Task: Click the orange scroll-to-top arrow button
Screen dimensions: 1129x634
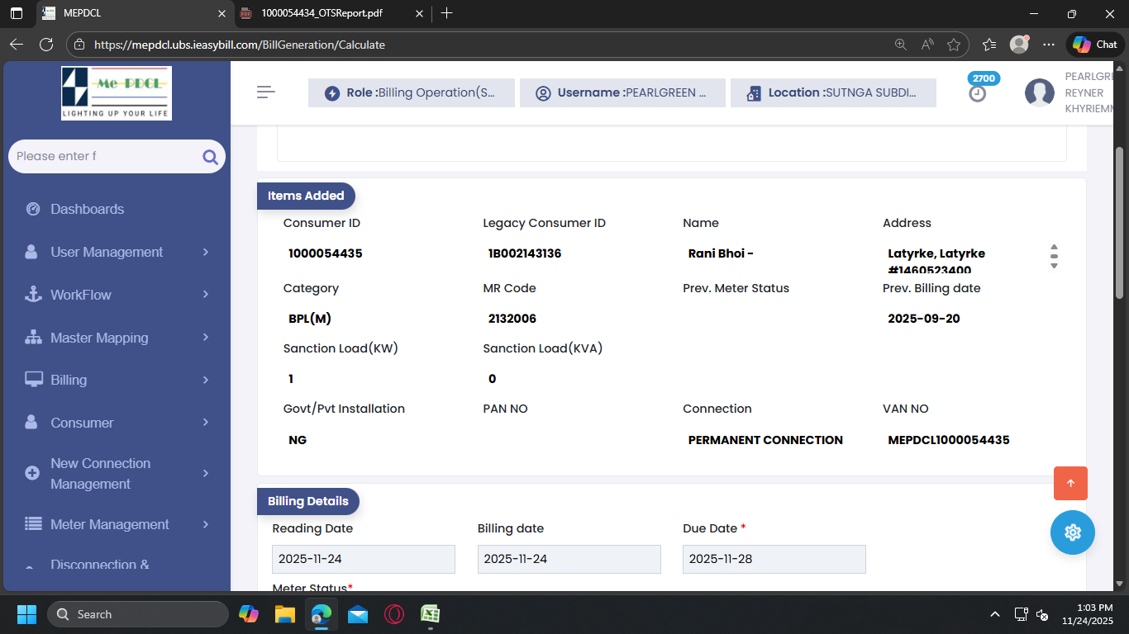Action: click(1070, 484)
